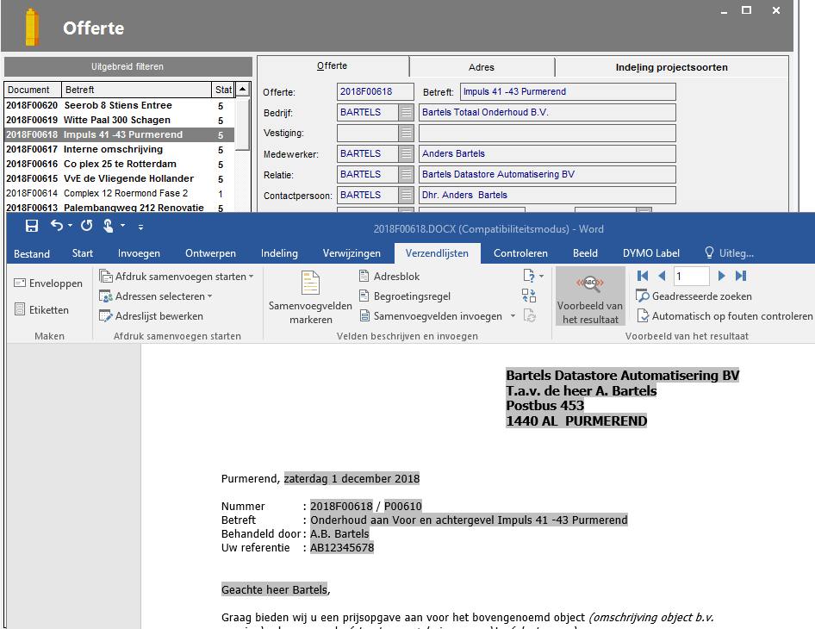Screen dimensions: 815x629
Task: Switch to the Invoegen tab
Action: tap(139, 253)
